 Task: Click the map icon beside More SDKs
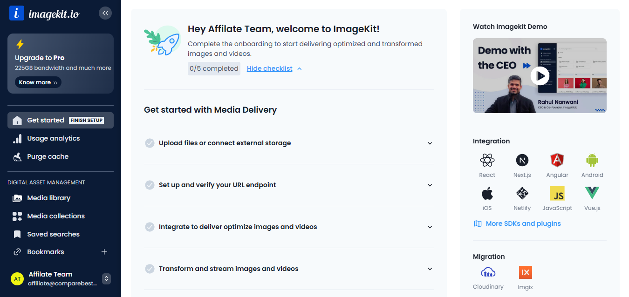478,223
